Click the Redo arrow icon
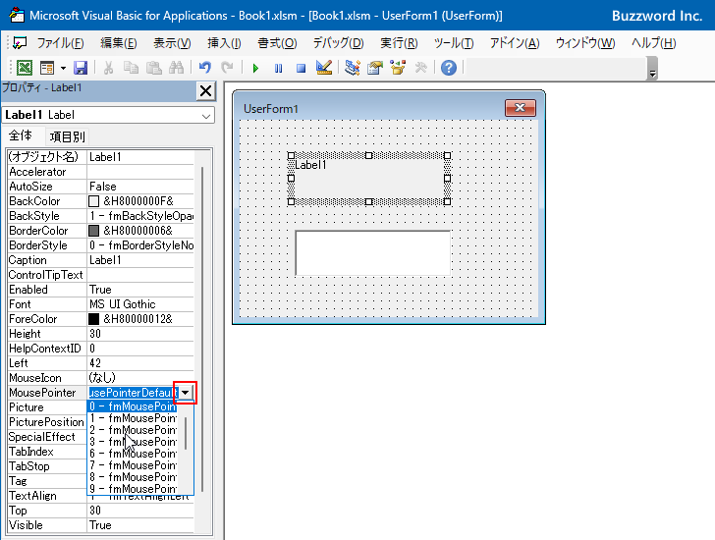This screenshot has height=540, width=715. [x=227, y=68]
